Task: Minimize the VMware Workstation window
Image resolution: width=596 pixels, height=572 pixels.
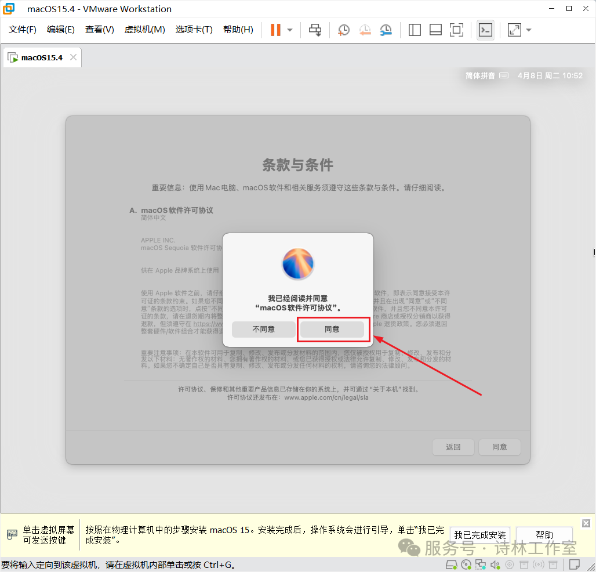Action: (x=552, y=8)
